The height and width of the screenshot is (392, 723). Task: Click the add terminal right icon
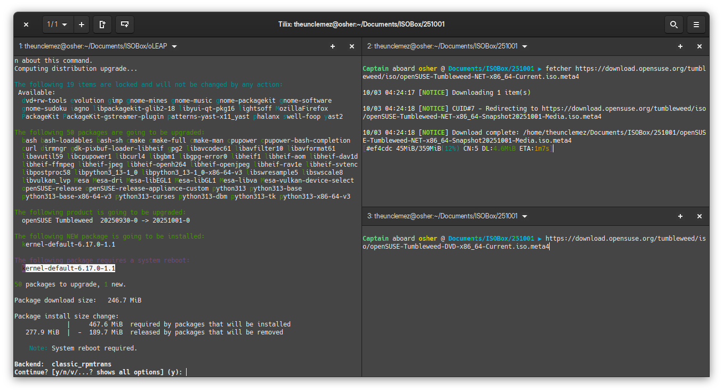coord(102,24)
